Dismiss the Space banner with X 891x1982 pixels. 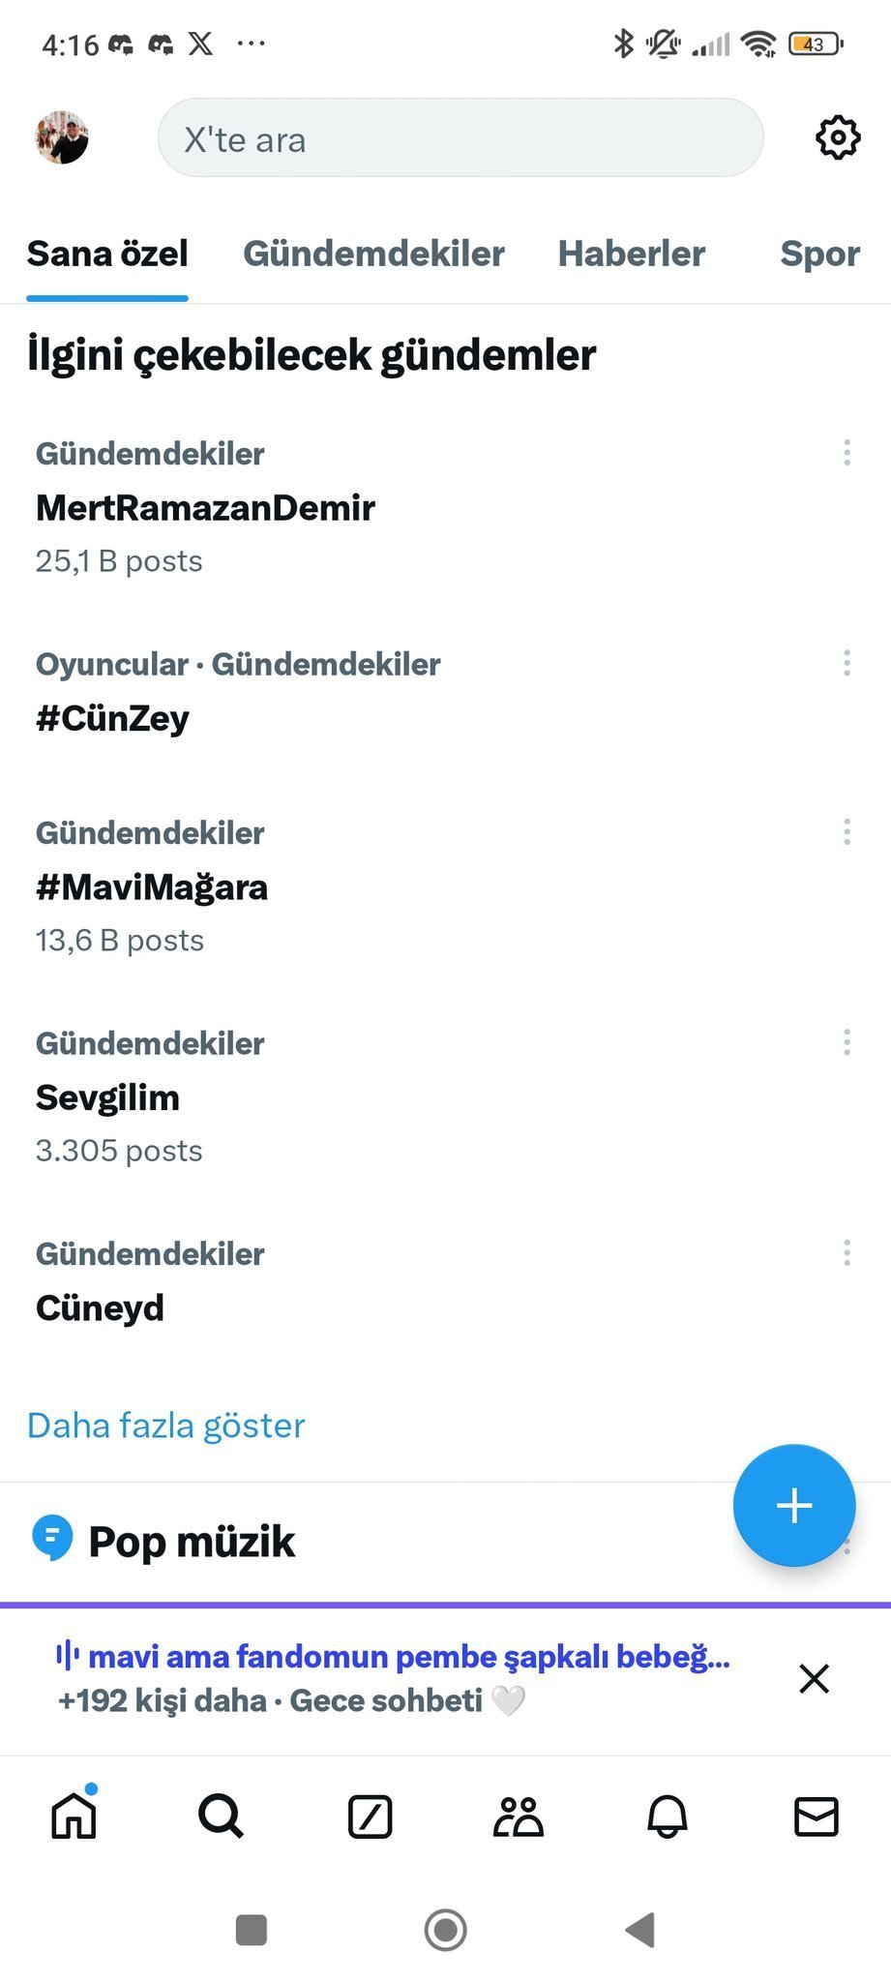(x=814, y=1678)
